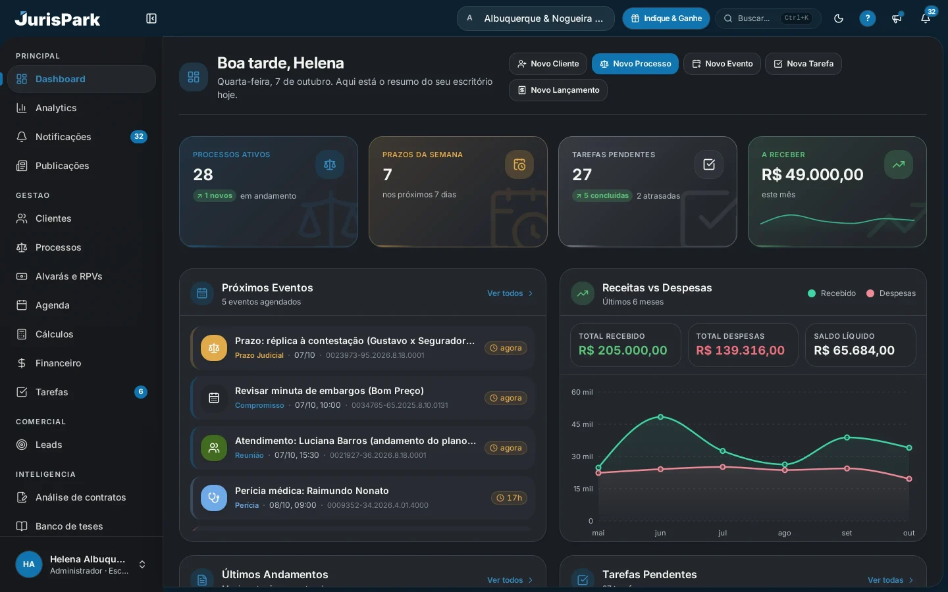Image resolution: width=948 pixels, height=592 pixels.
Task: Open Agenda in the sidebar
Action: [82, 305]
